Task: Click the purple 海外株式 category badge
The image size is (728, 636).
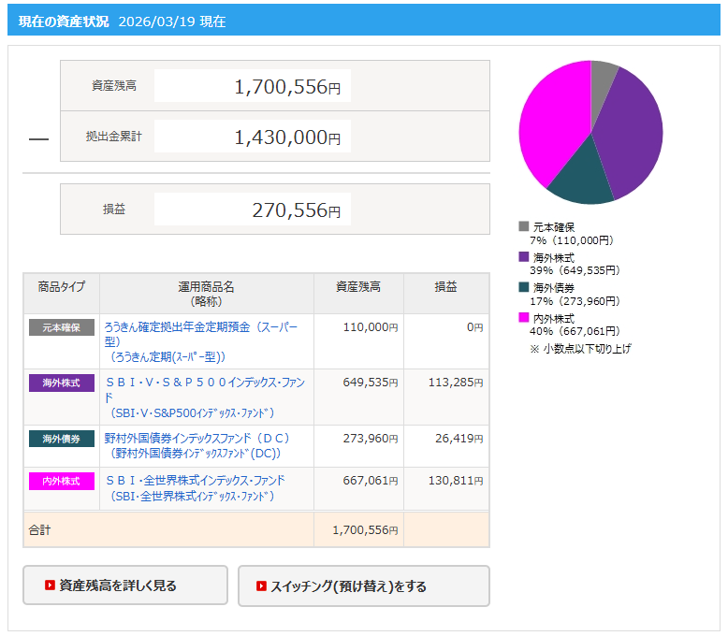Action: point(62,383)
